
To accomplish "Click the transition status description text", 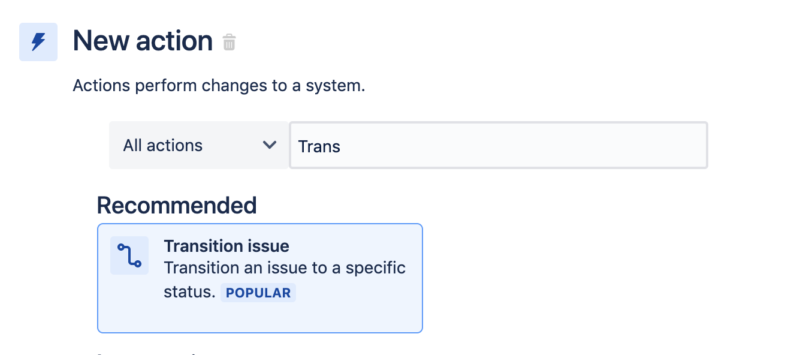I will tap(285, 268).
